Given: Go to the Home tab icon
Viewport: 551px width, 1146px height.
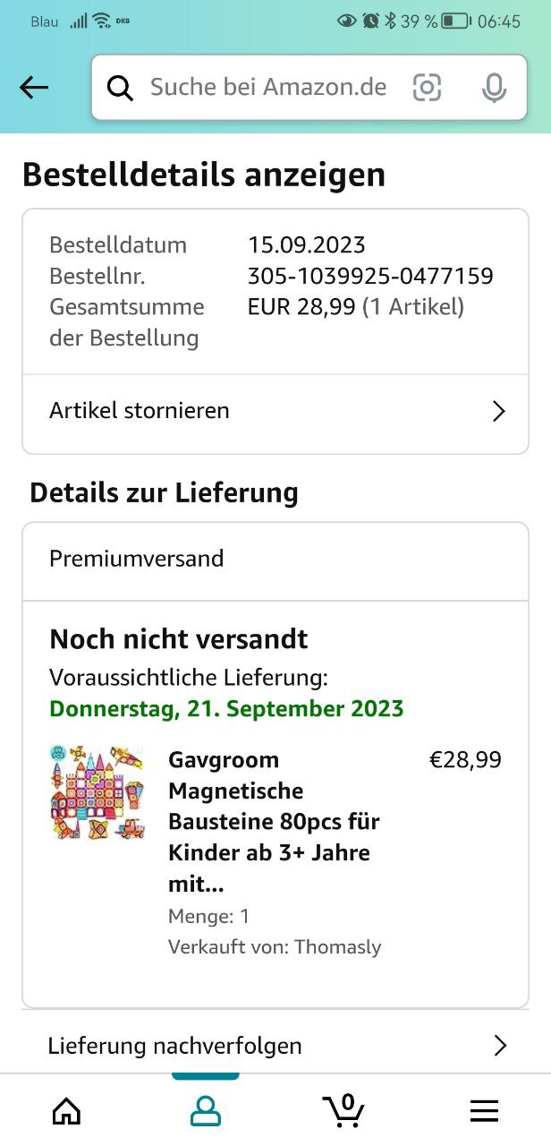Looking at the screenshot, I should (66, 1111).
